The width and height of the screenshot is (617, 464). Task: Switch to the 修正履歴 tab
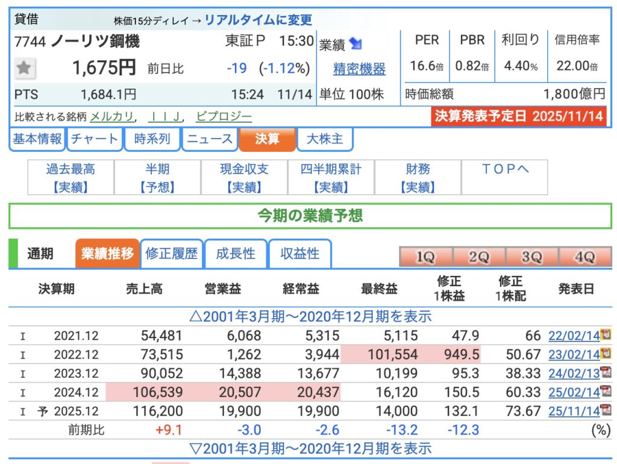click(172, 254)
